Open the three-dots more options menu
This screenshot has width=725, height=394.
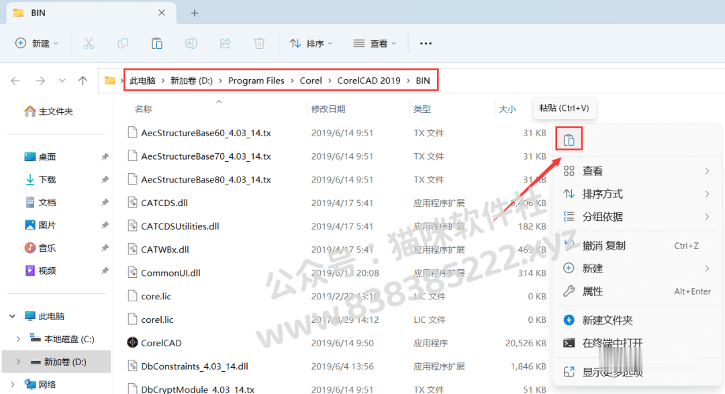pyautogui.click(x=426, y=44)
